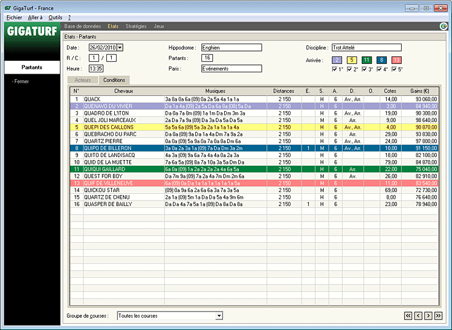
Task: Select the Conditions tab
Action: pos(114,80)
